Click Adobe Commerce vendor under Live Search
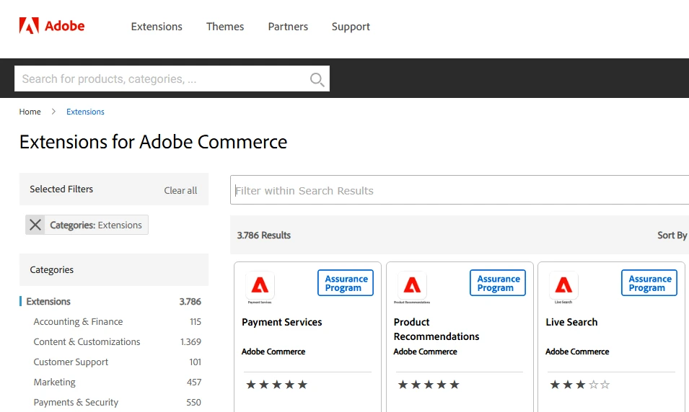This screenshot has width=689, height=412. [577, 351]
